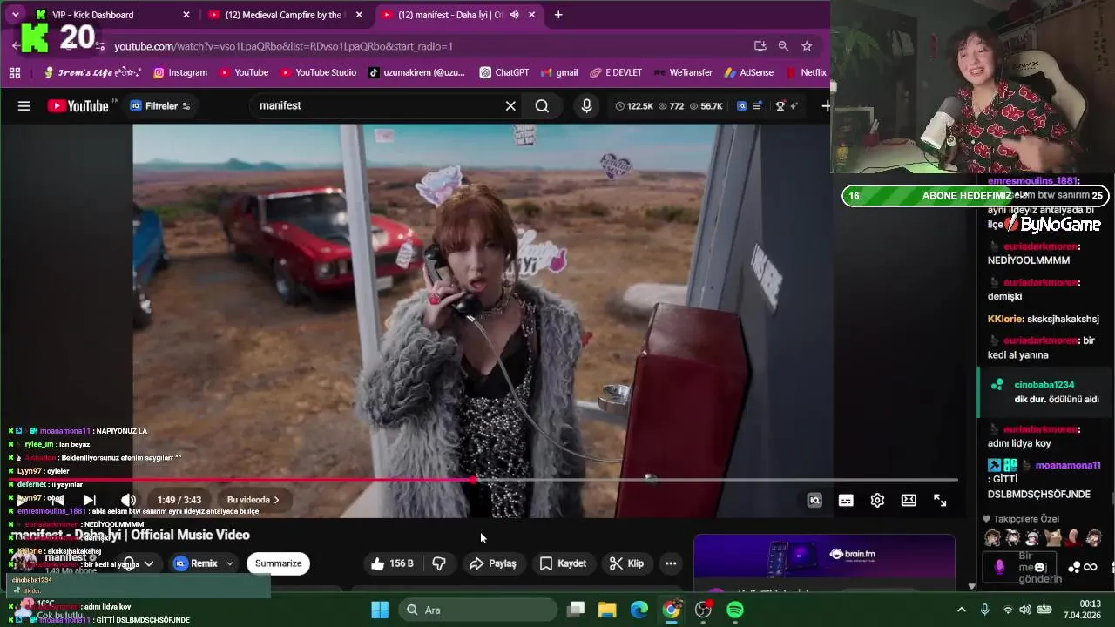Viewport: 1115px width, 627px height.
Task: Select the cat emote in chat
Action: tap(1053, 538)
